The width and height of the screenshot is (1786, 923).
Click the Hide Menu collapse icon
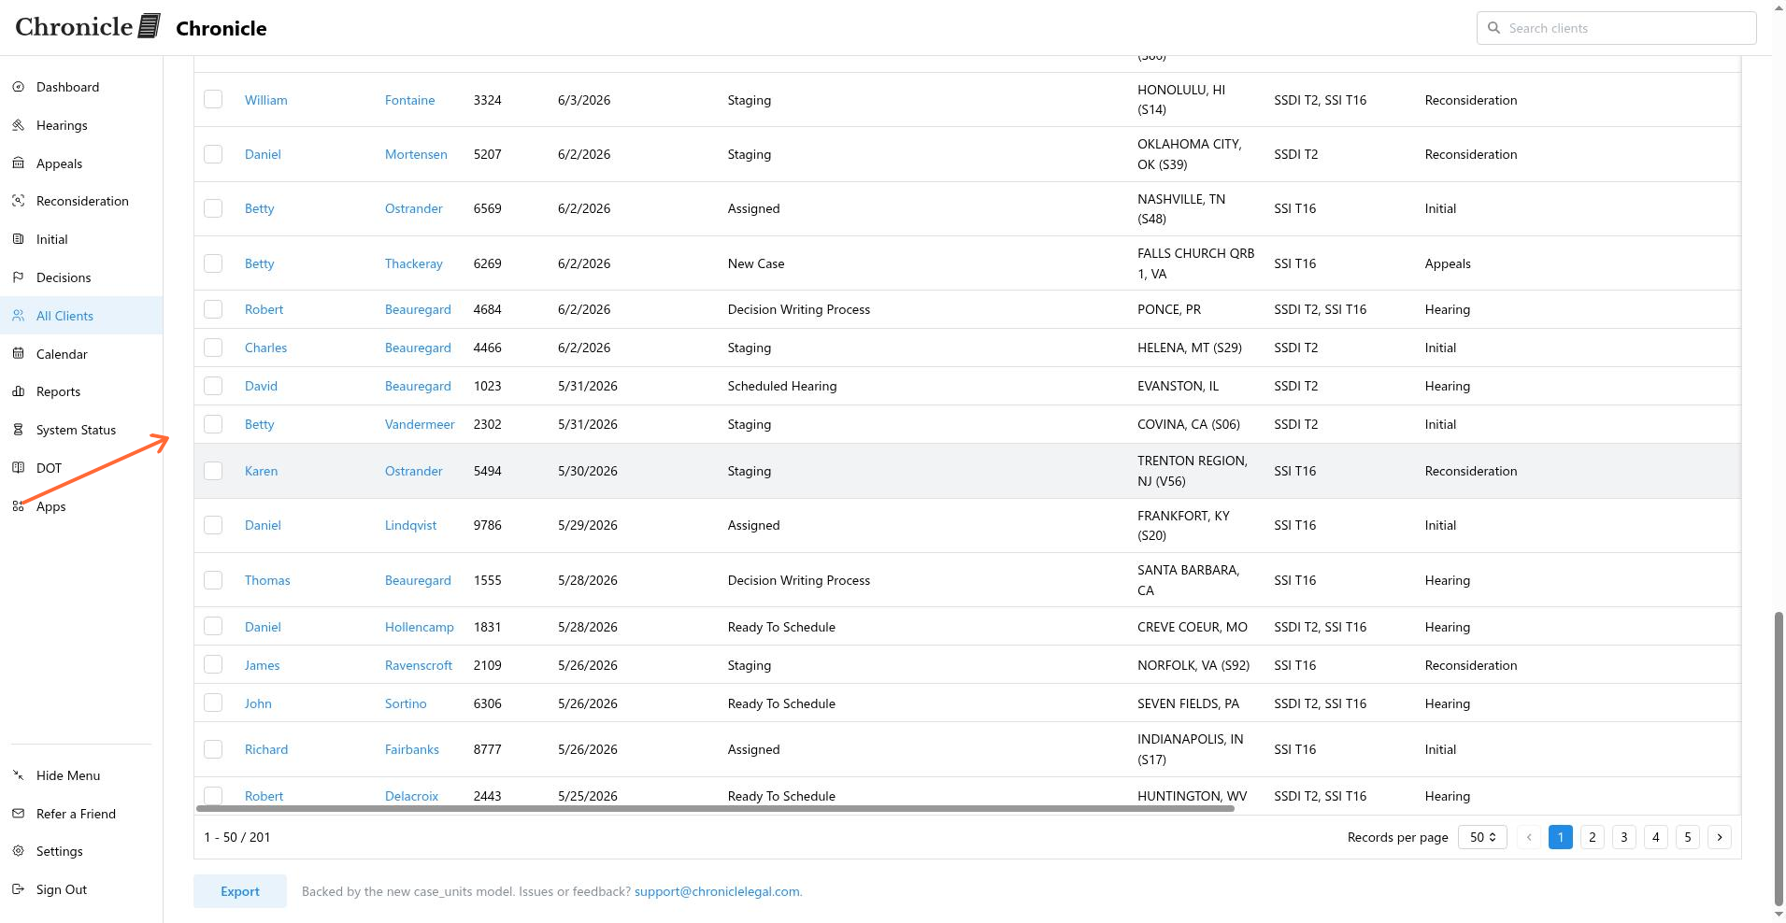(18, 775)
